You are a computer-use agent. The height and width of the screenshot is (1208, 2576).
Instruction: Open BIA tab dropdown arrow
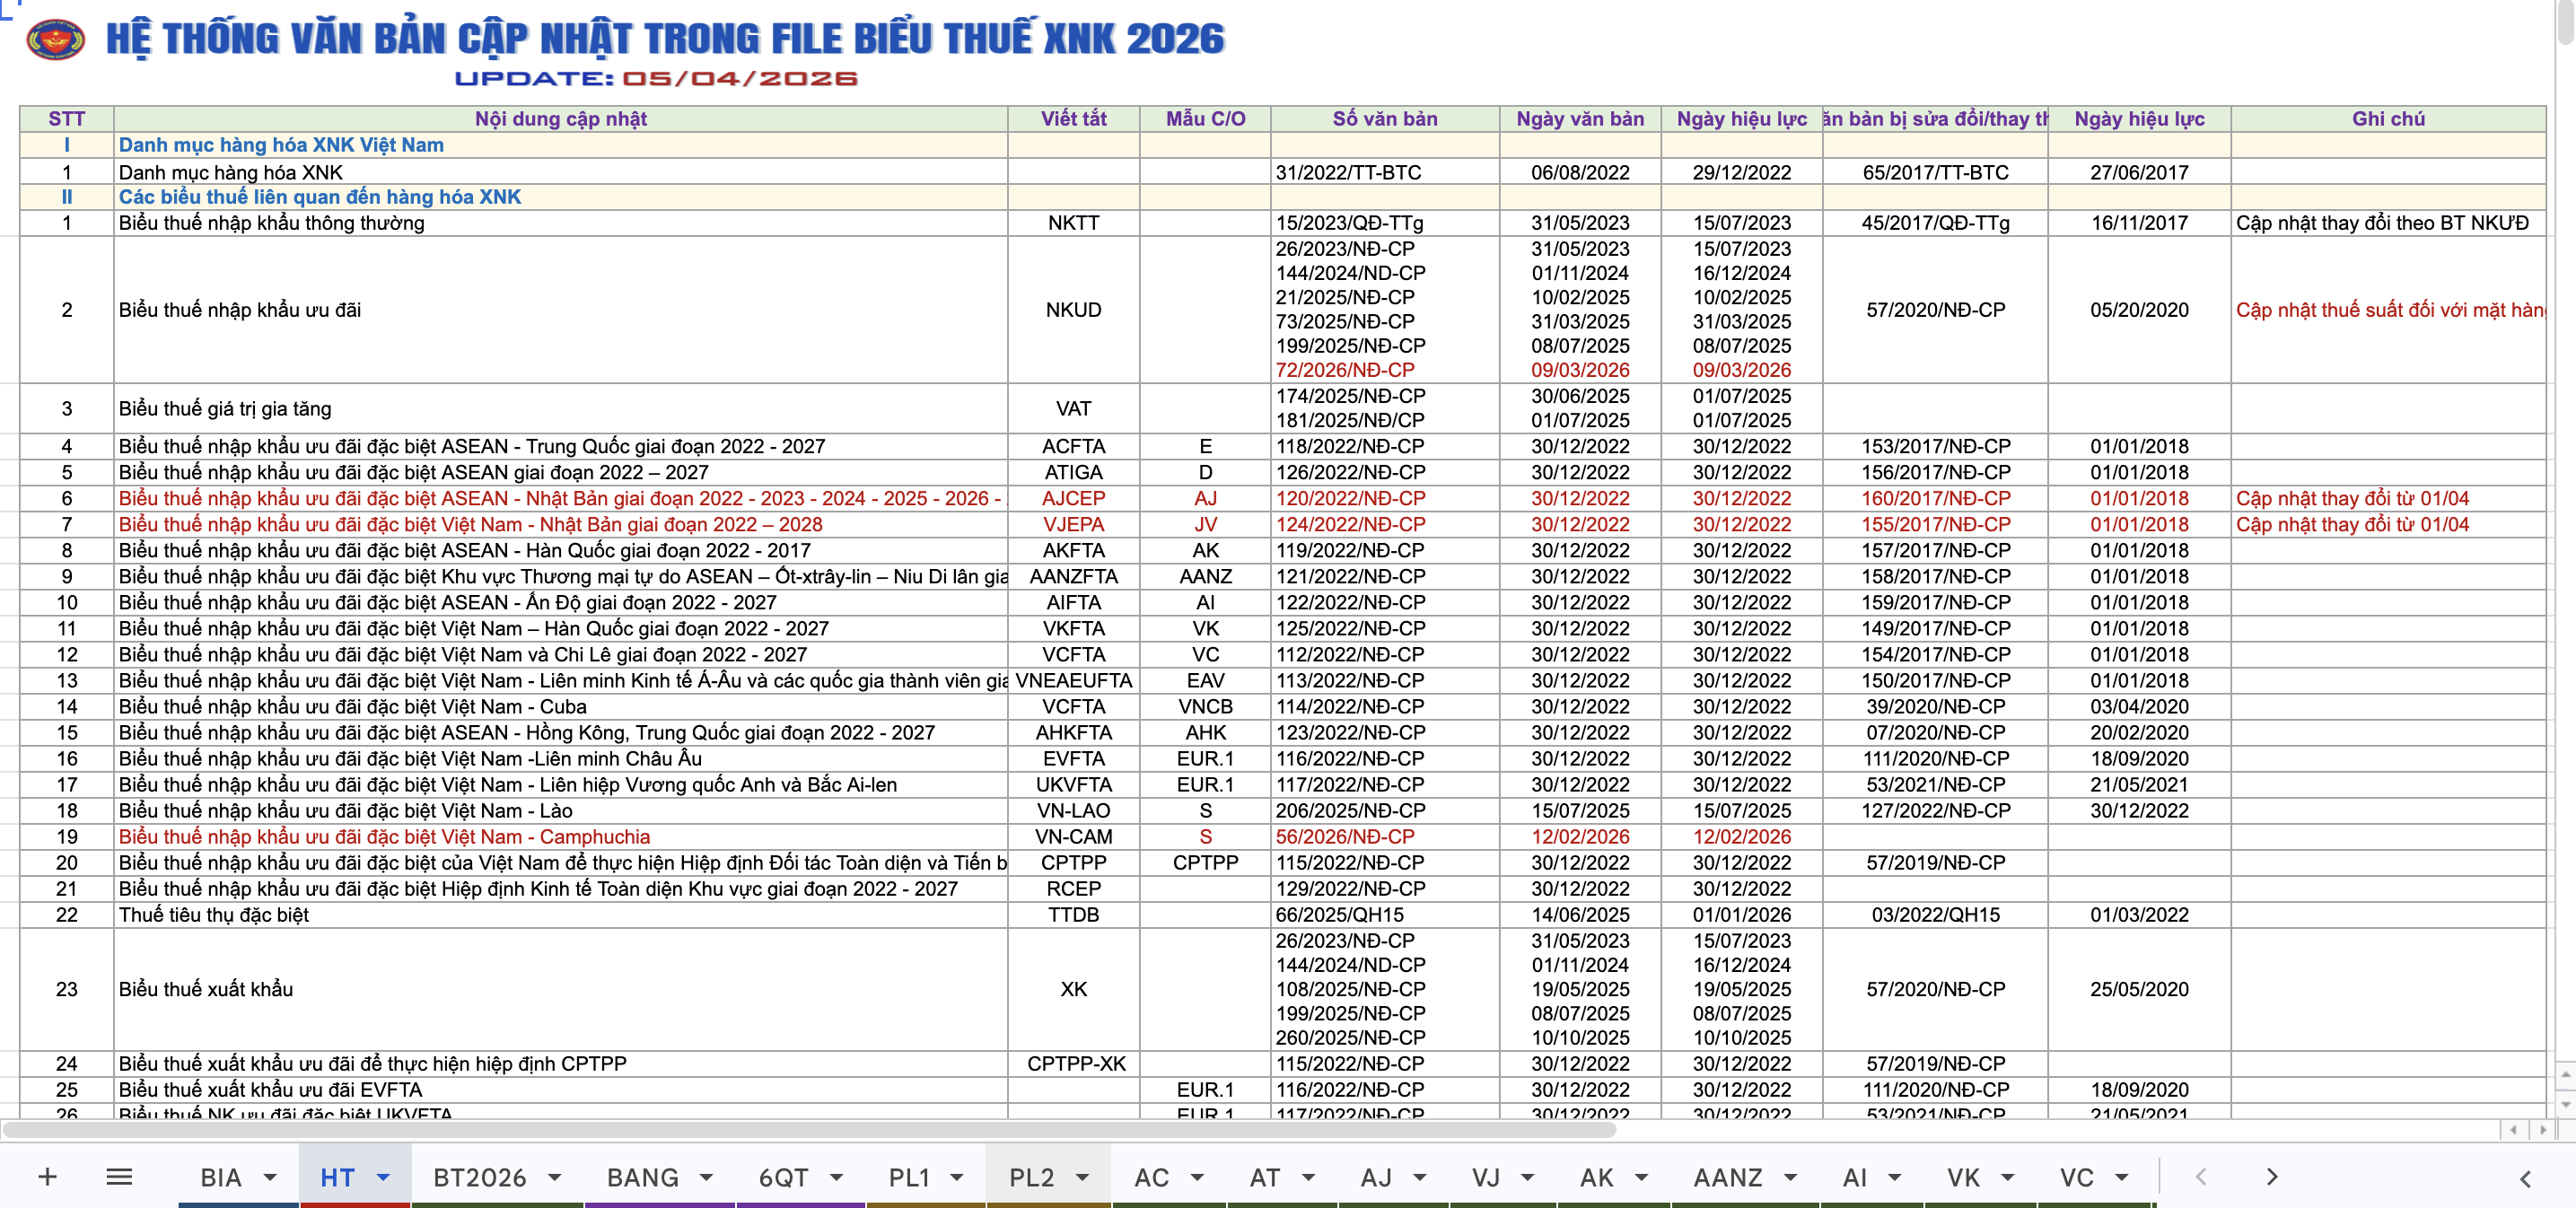pyautogui.click(x=270, y=1177)
